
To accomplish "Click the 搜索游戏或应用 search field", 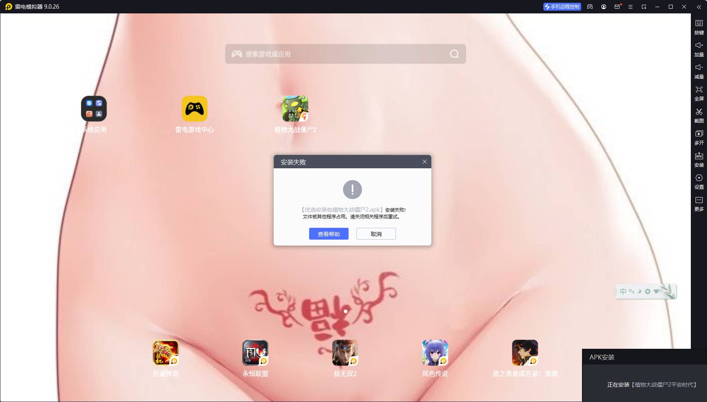I will [x=339, y=54].
